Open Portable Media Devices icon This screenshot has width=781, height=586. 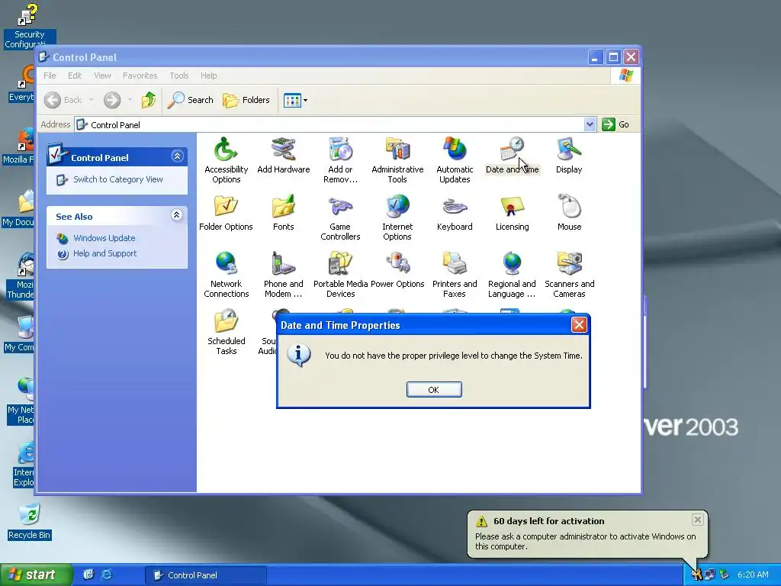[x=341, y=275]
